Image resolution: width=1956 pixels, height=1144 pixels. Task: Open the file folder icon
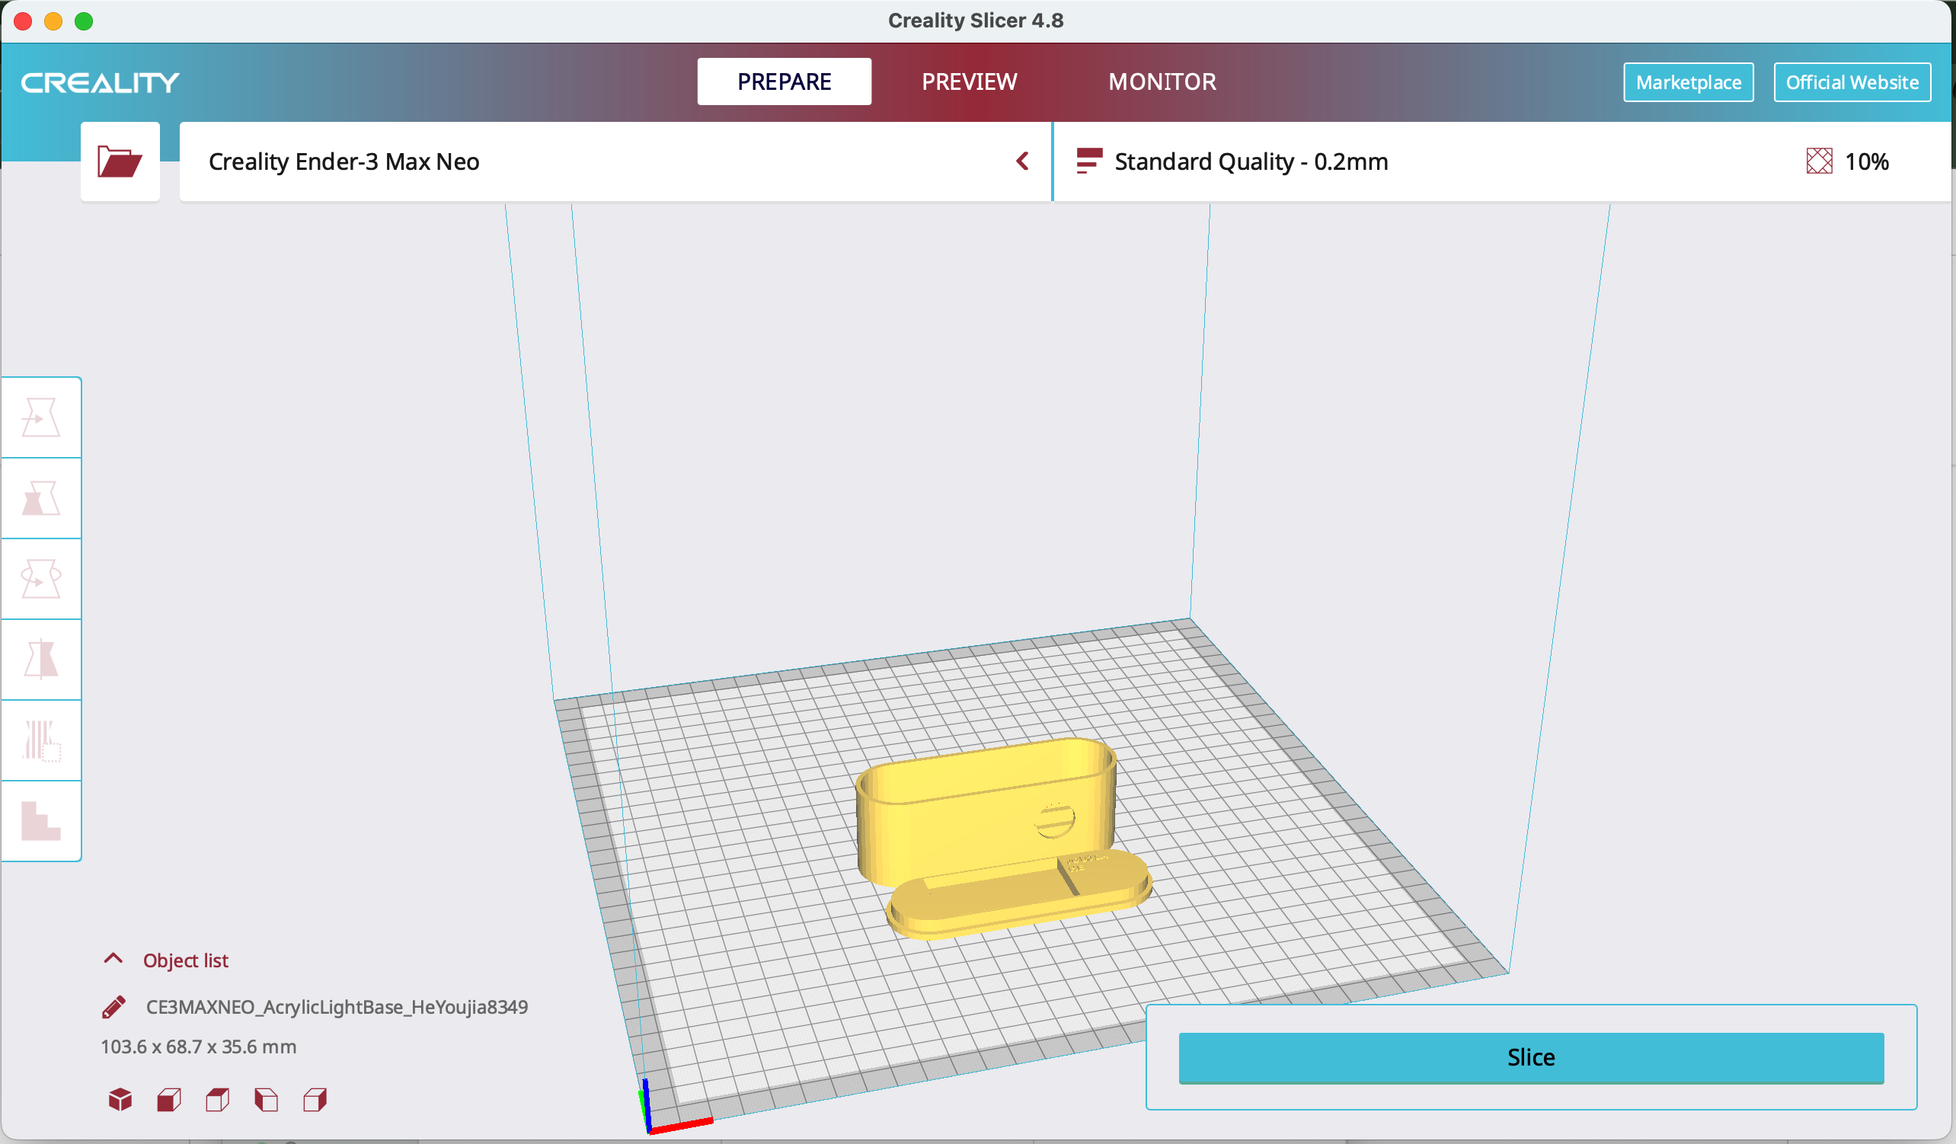(x=120, y=161)
